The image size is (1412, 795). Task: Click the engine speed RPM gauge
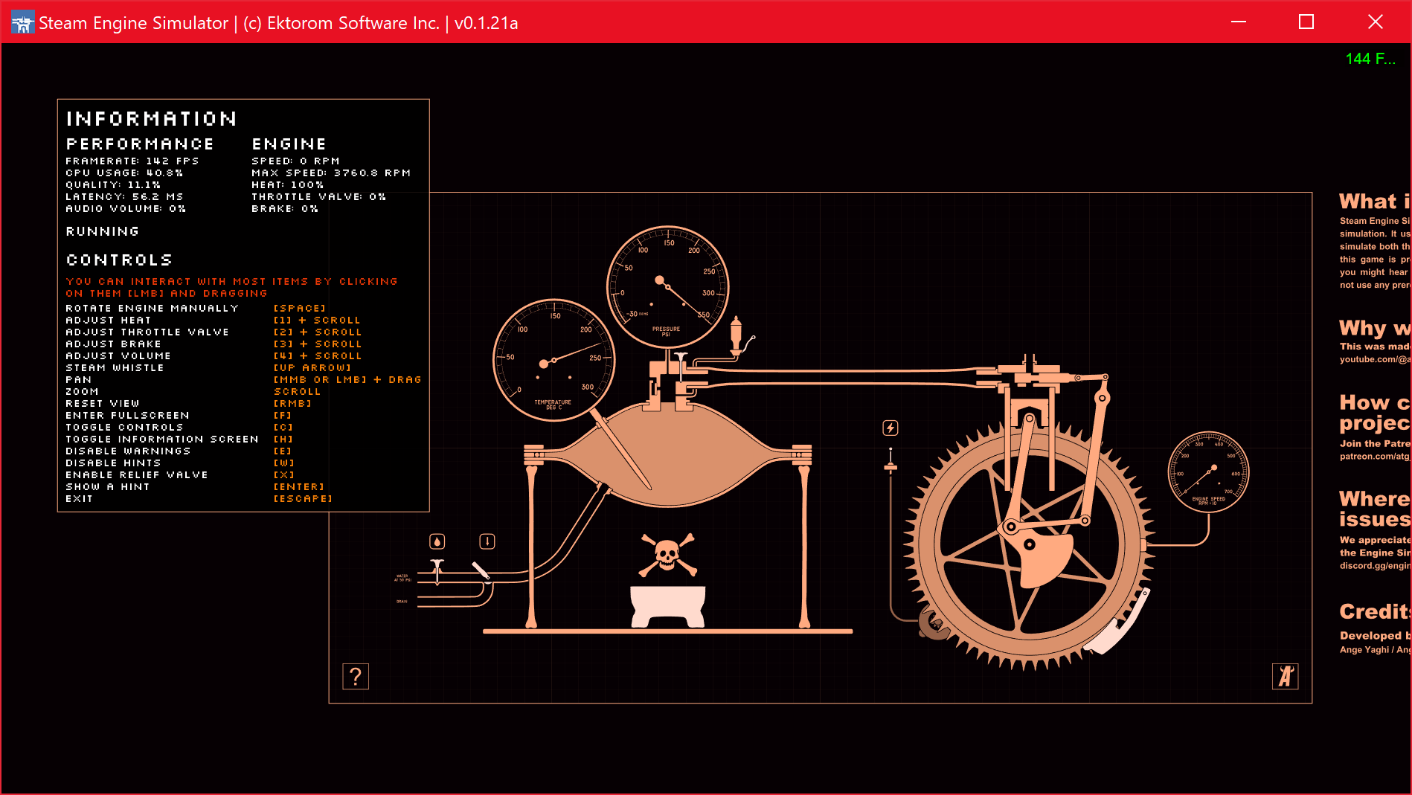[x=1209, y=472]
